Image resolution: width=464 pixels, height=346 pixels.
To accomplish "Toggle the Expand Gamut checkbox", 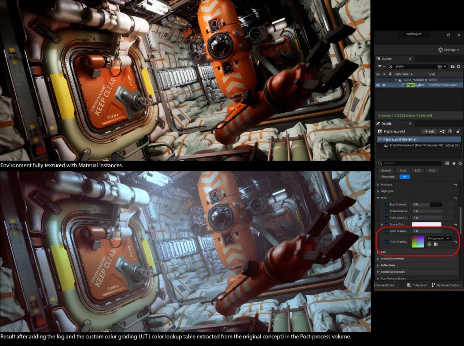I will click(387, 211).
